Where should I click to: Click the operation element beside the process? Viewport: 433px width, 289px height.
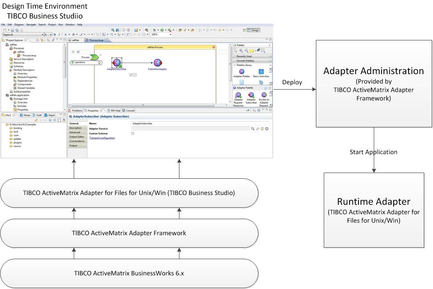coord(86,62)
